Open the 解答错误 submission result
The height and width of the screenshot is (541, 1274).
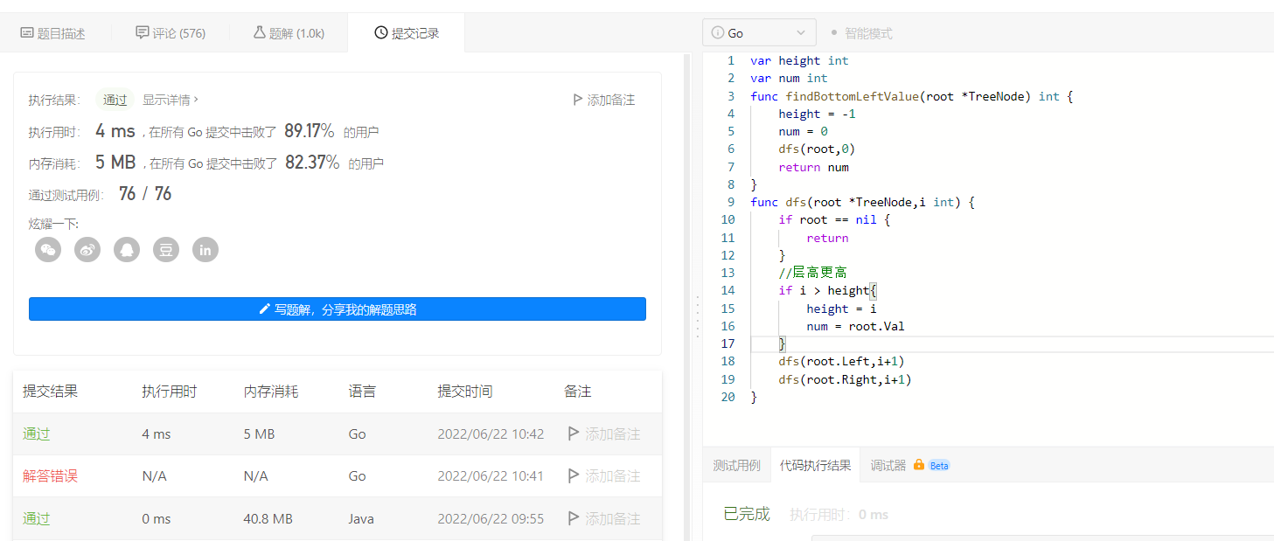tap(50, 476)
